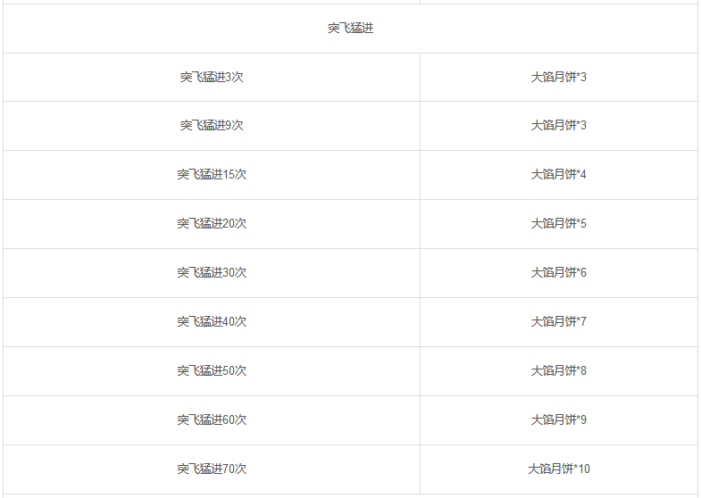Click the 大馅月饼*5 reward cell
The image size is (701, 498).
pyautogui.click(x=558, y=223)
